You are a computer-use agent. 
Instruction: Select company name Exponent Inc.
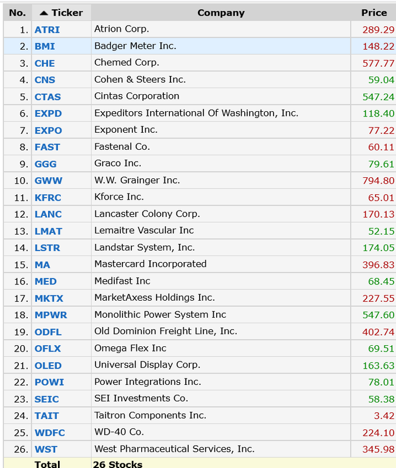(126, 130)
